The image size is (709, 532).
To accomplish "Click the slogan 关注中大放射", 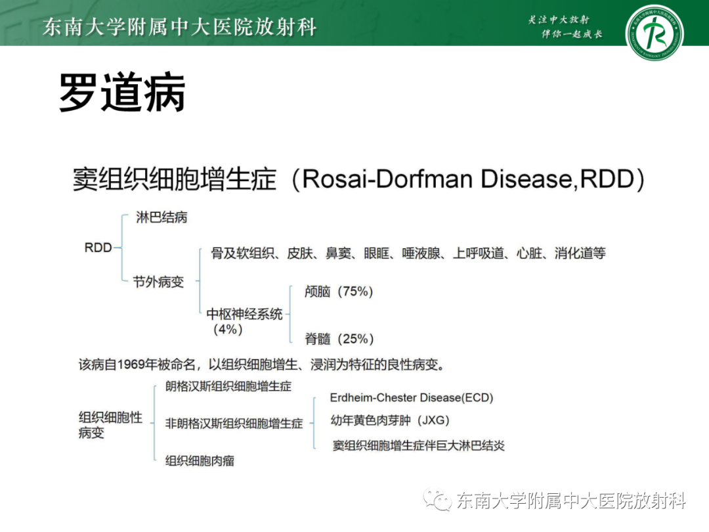I will coord(559,20).
